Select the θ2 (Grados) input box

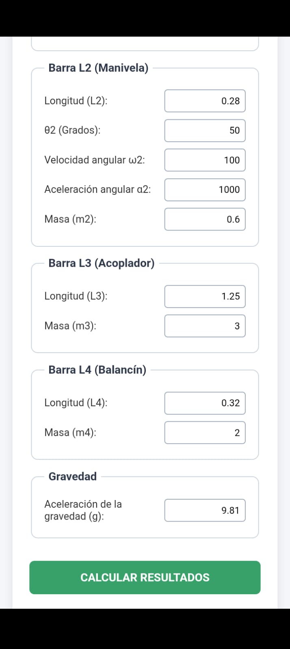click(205, 130)
